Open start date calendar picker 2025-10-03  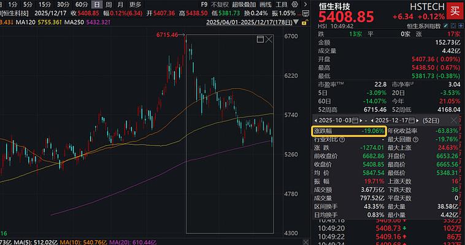pyautogui.click(x=355, y=121)
